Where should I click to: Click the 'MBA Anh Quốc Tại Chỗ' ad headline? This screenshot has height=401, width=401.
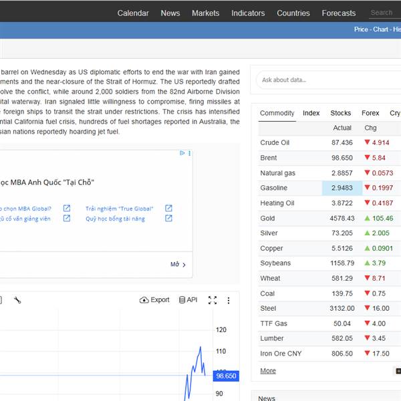click(47, 182)
